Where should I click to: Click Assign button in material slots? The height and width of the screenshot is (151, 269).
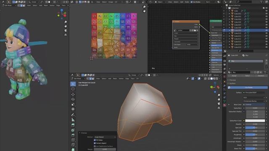[x=234, y=75]
